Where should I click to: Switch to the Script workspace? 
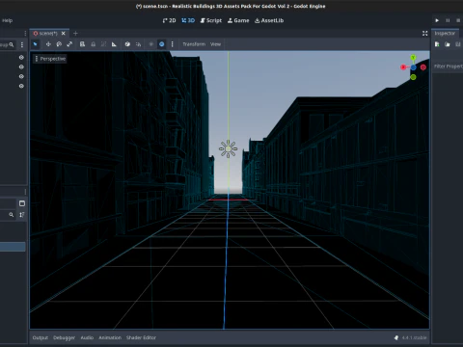(x=211, y=20)
